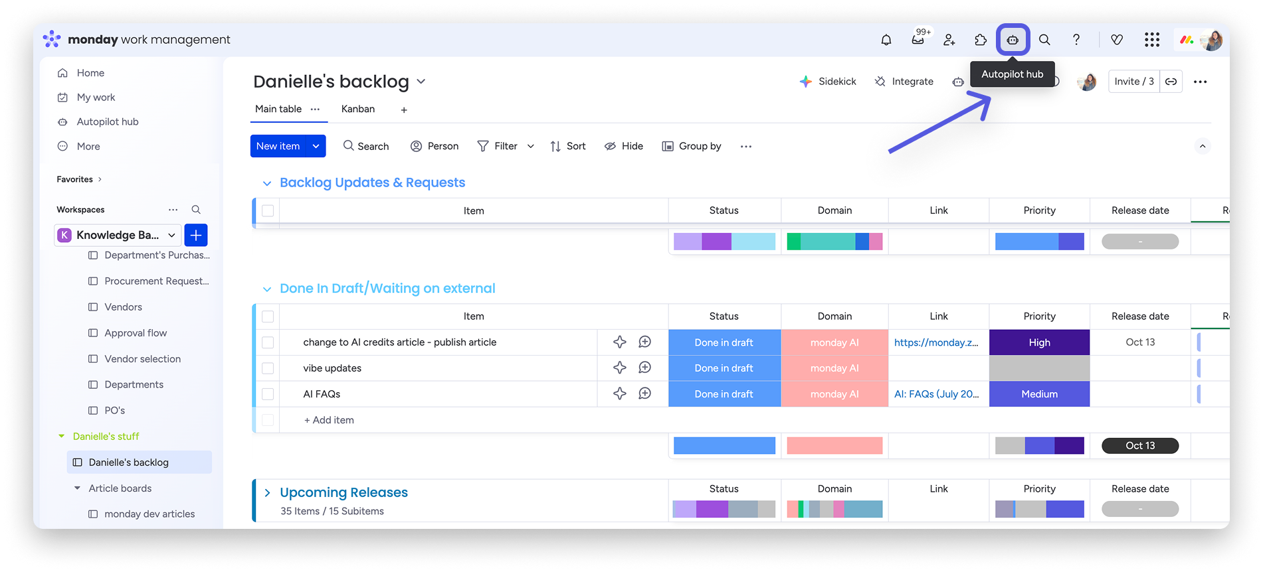
Task: Go to Home in sidebar
Action: click(x=90, y=73)
